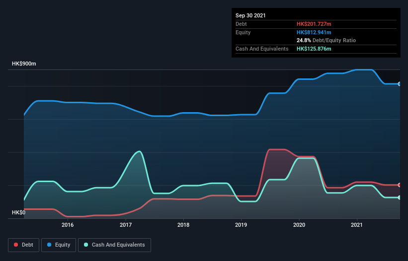The image size is (408, 261).
Task: Click the HK$900m y-axis label
Action: pyautogui.click(x=24, y=64)
